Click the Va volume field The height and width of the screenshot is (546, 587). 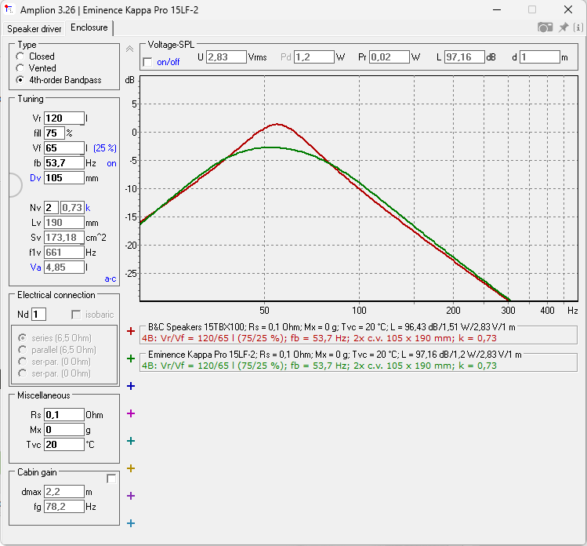pyautogui.click(x=64, y=268)
